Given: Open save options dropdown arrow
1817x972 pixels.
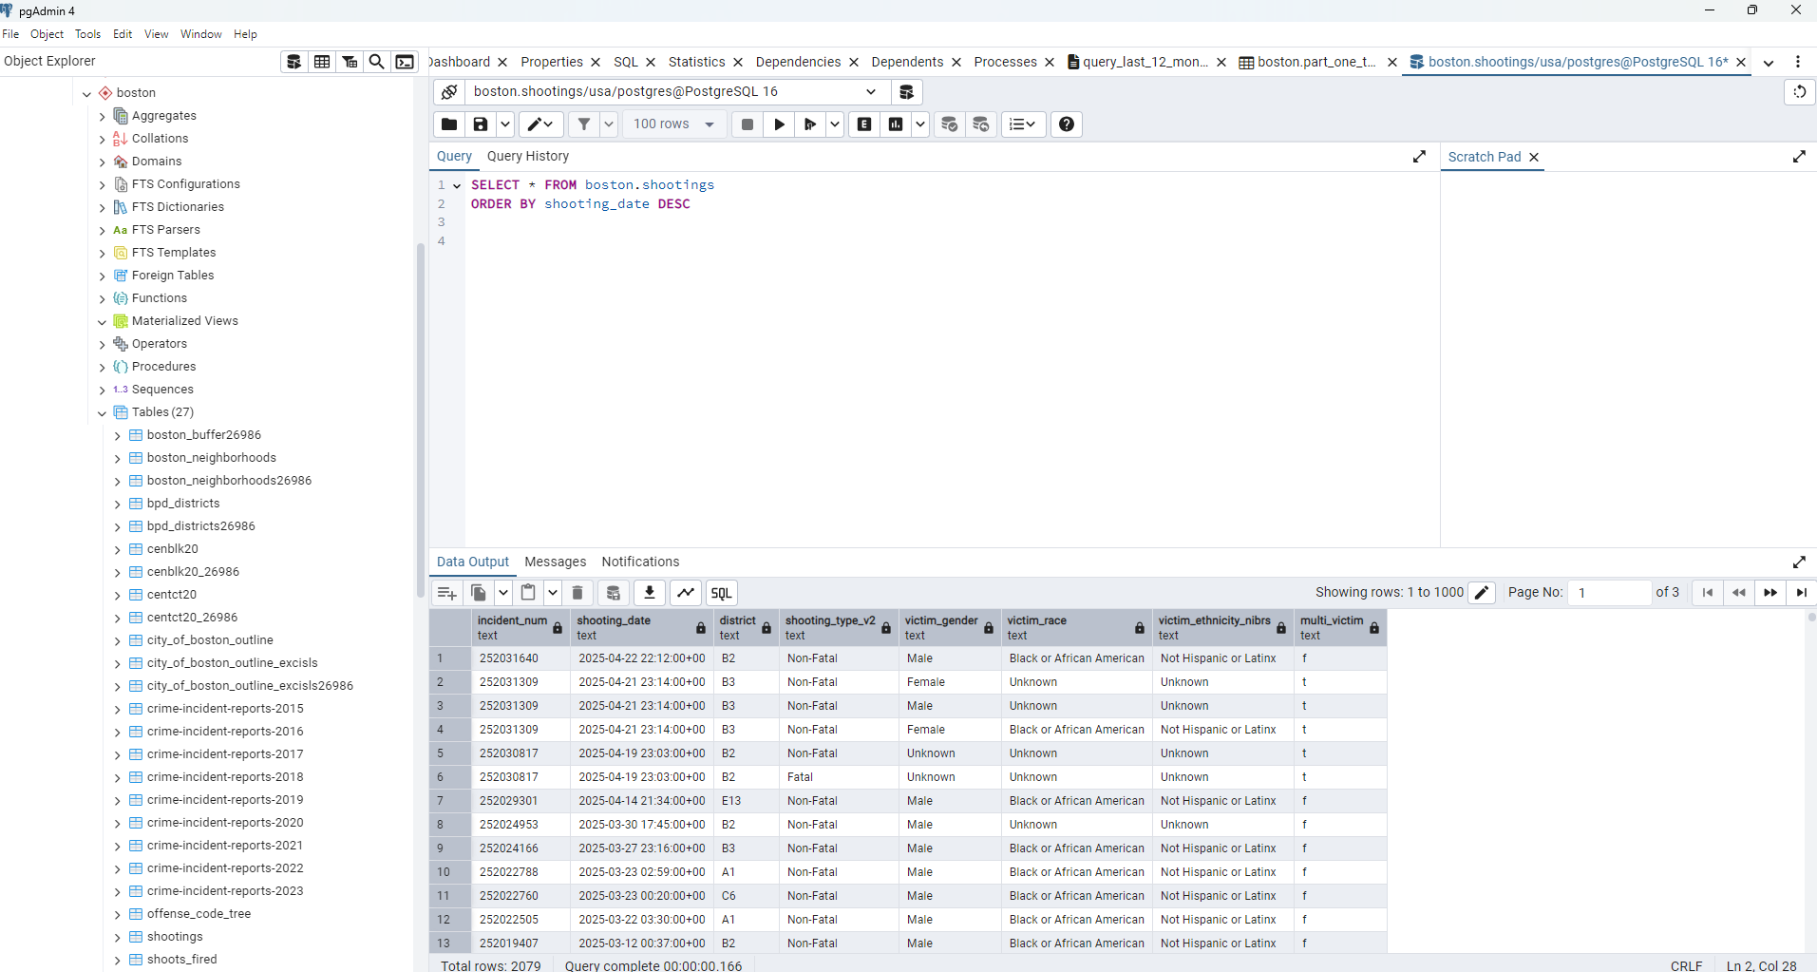Looking at the screenshot, I should point(505,124).
